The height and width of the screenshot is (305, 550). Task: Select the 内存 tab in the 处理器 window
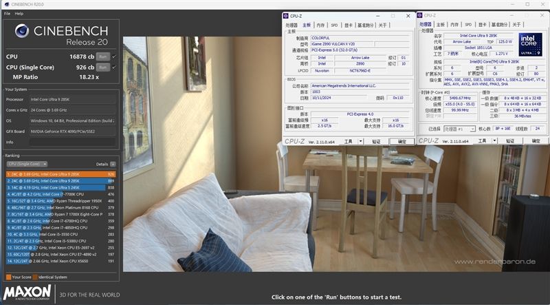pos(454,25)
